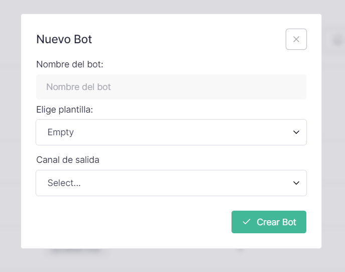Click the 'Crear Bot' text on green button

(x=276, y=222)
